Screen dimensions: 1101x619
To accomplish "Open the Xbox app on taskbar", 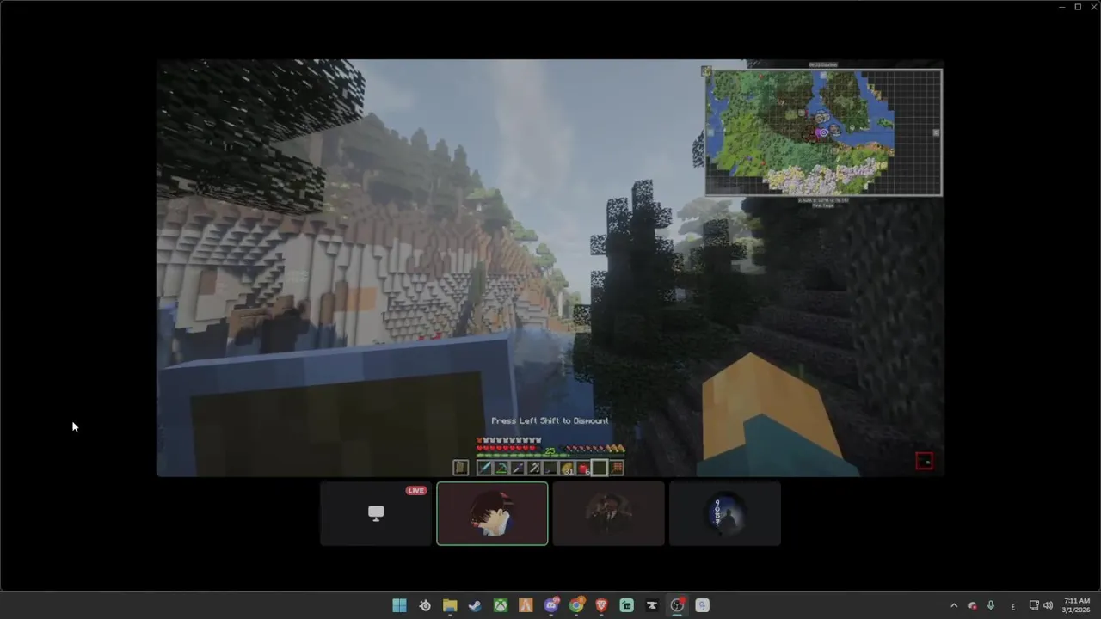I will pos(500,605).
